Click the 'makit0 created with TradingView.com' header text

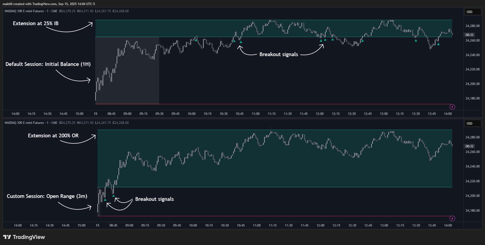30,4
